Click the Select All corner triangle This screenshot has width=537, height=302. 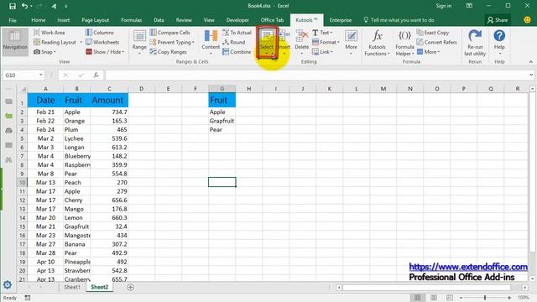23,89
